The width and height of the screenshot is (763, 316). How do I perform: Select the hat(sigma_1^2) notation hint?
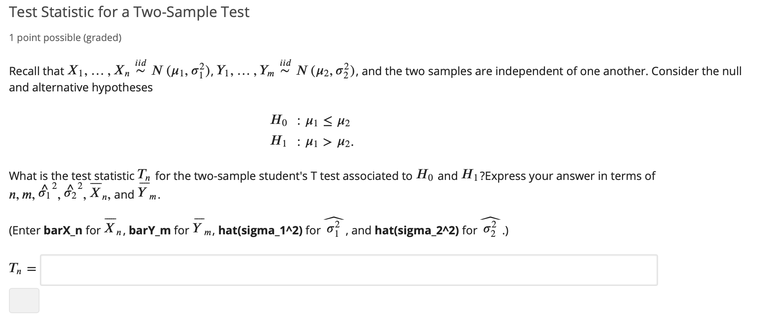260,229
